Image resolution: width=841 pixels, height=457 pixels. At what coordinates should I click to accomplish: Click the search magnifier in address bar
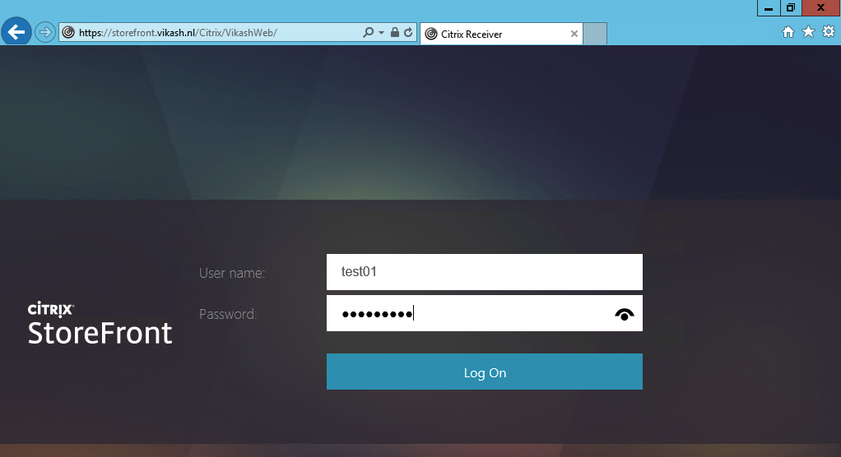point(368,33)
